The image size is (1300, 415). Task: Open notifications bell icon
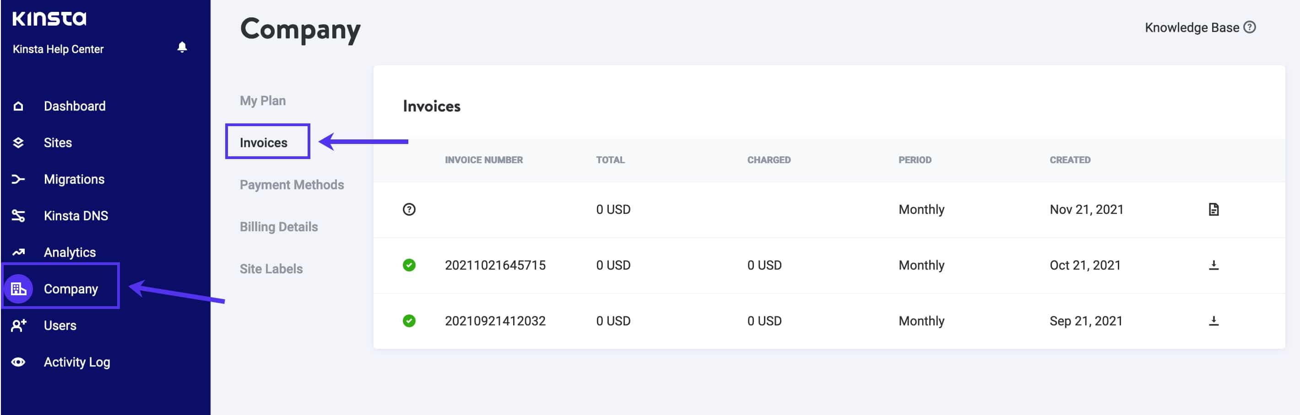(182, 48)
